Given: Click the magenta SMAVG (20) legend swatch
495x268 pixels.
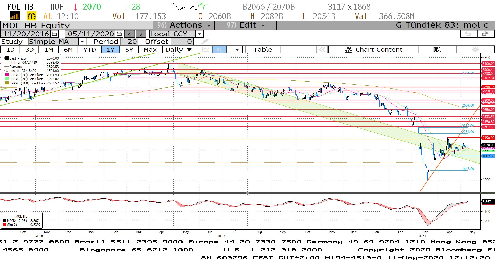Looking at the screenshot, I should (7, 75).
